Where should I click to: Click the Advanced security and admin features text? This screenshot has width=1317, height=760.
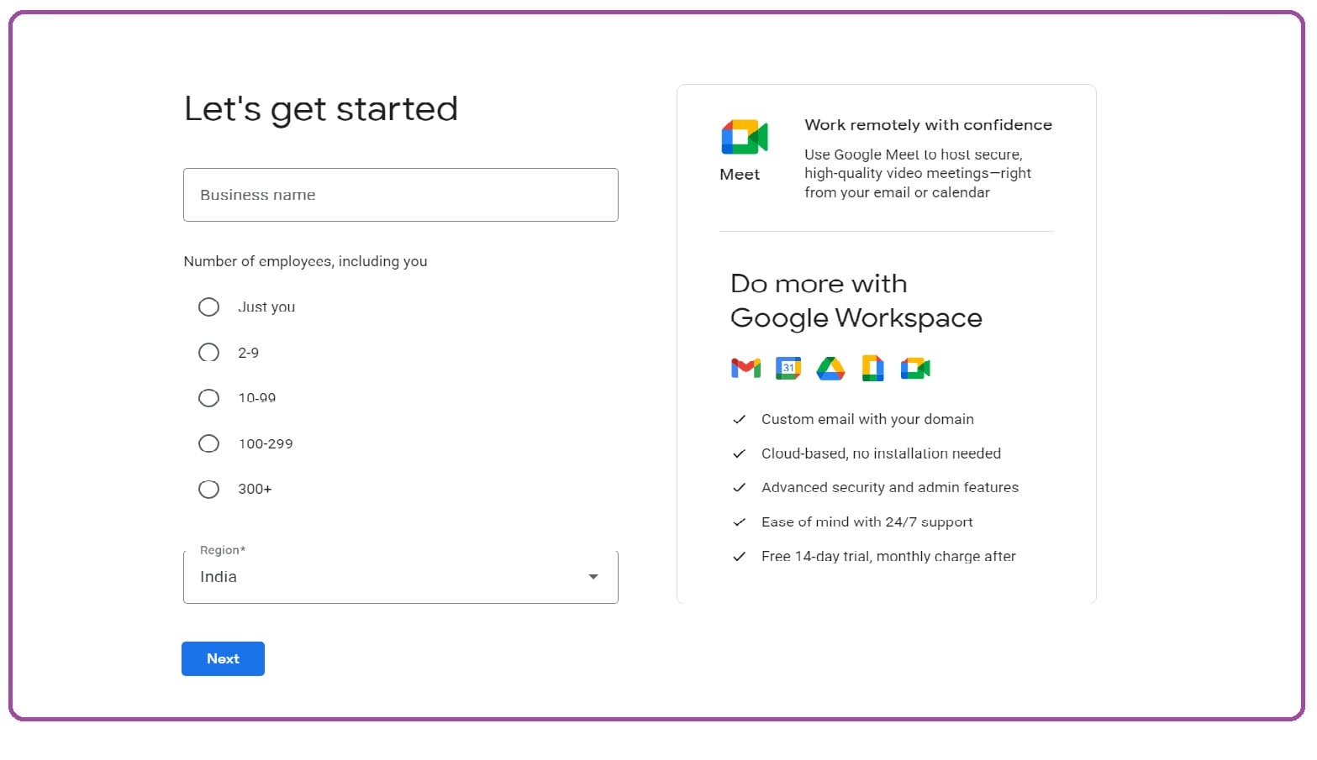click(890, 487)
